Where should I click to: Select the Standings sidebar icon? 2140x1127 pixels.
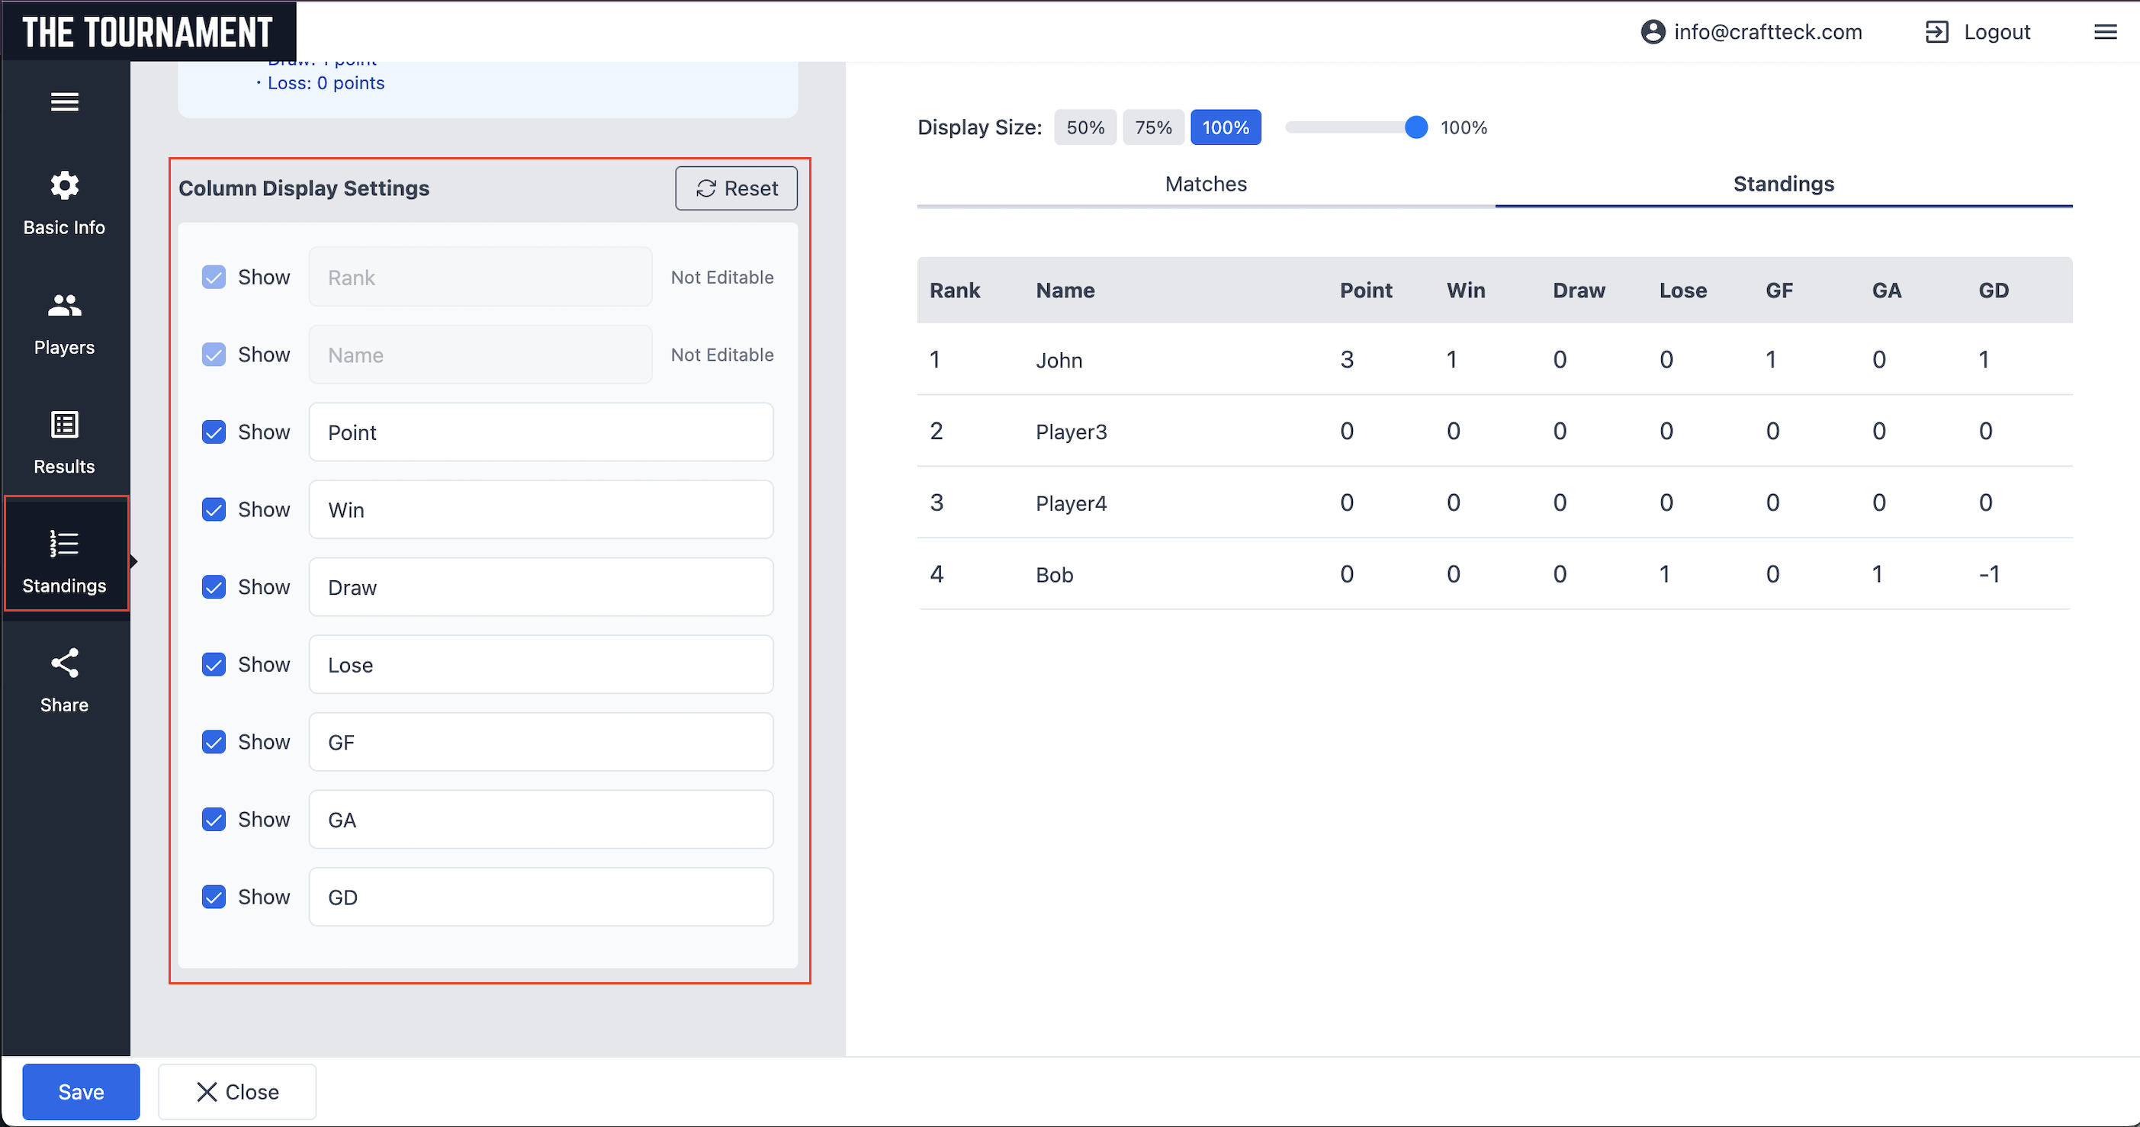point(64,544)
